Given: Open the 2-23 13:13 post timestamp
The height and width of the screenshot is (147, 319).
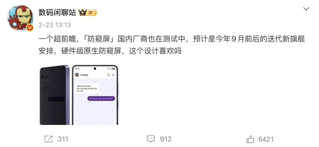Looking at the screenshot, I should coord(55,25).
